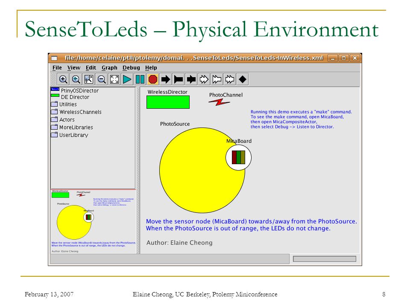Open the Debug menu
The image size is (410, 307).
(131, 68)
